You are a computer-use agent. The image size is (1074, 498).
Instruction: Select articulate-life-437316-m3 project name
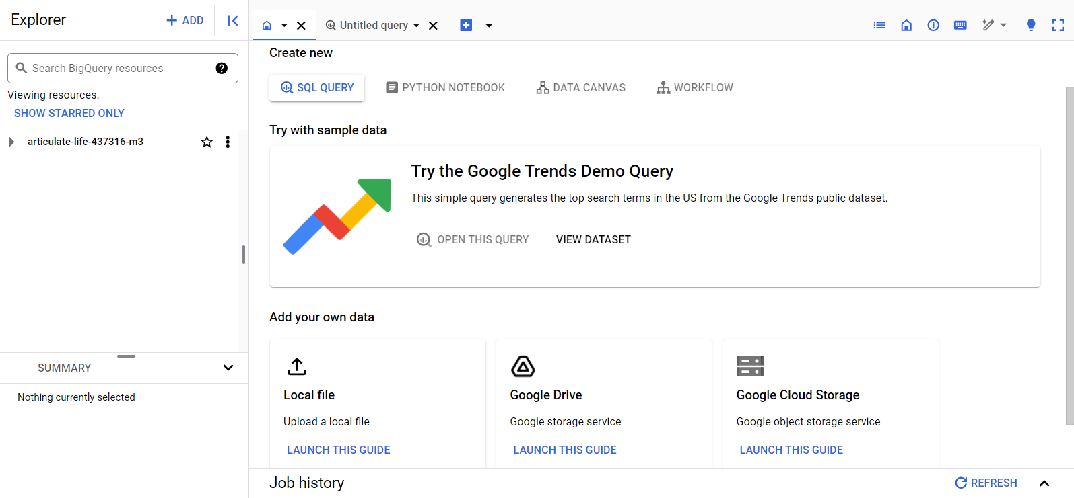(86, 142)
